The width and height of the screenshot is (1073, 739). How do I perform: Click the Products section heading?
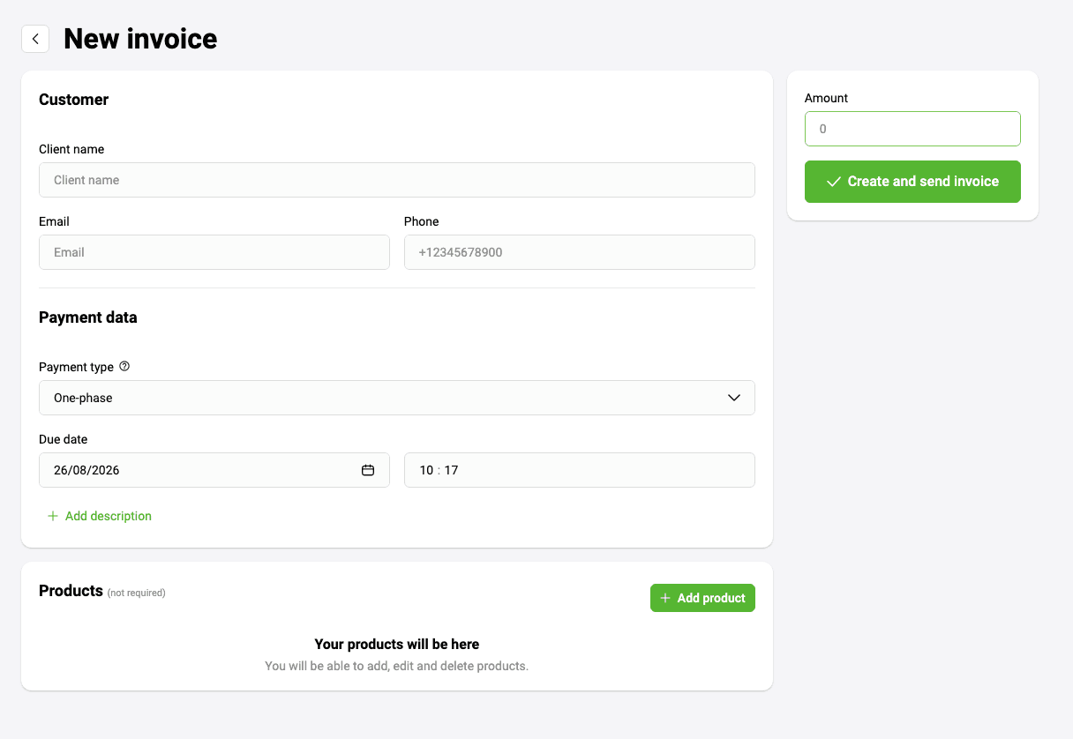click(71, 591)
